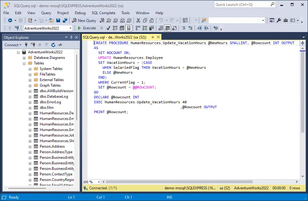Collapse the Tables folder
This screenshot has width=308, height=201.
24,63
